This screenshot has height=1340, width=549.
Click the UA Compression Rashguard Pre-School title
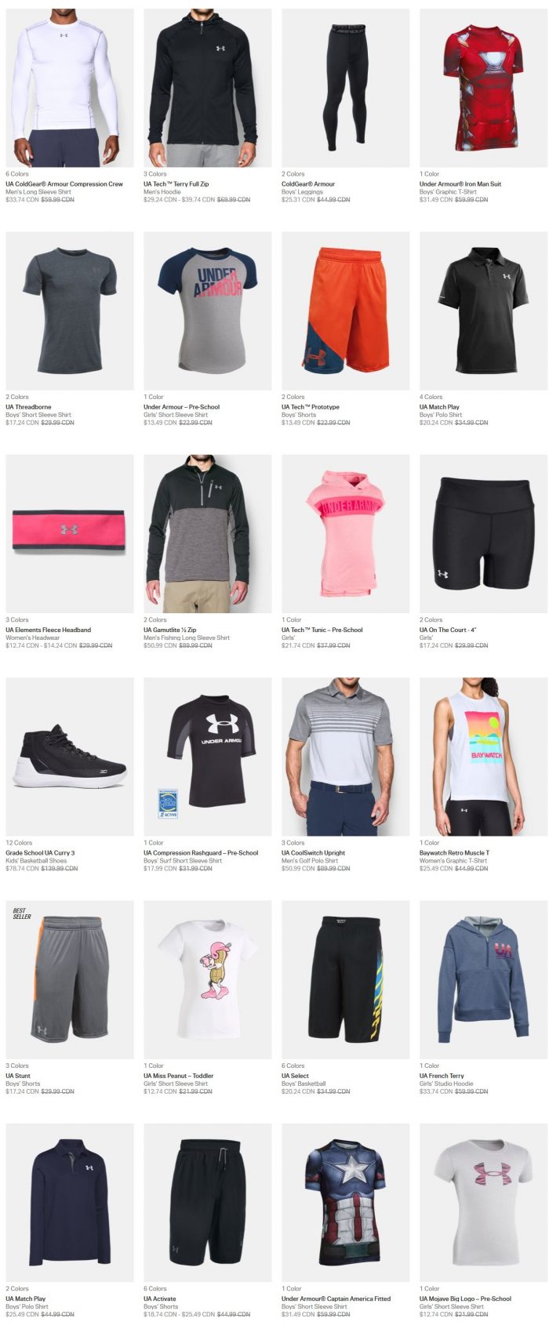tap(201, 853)
